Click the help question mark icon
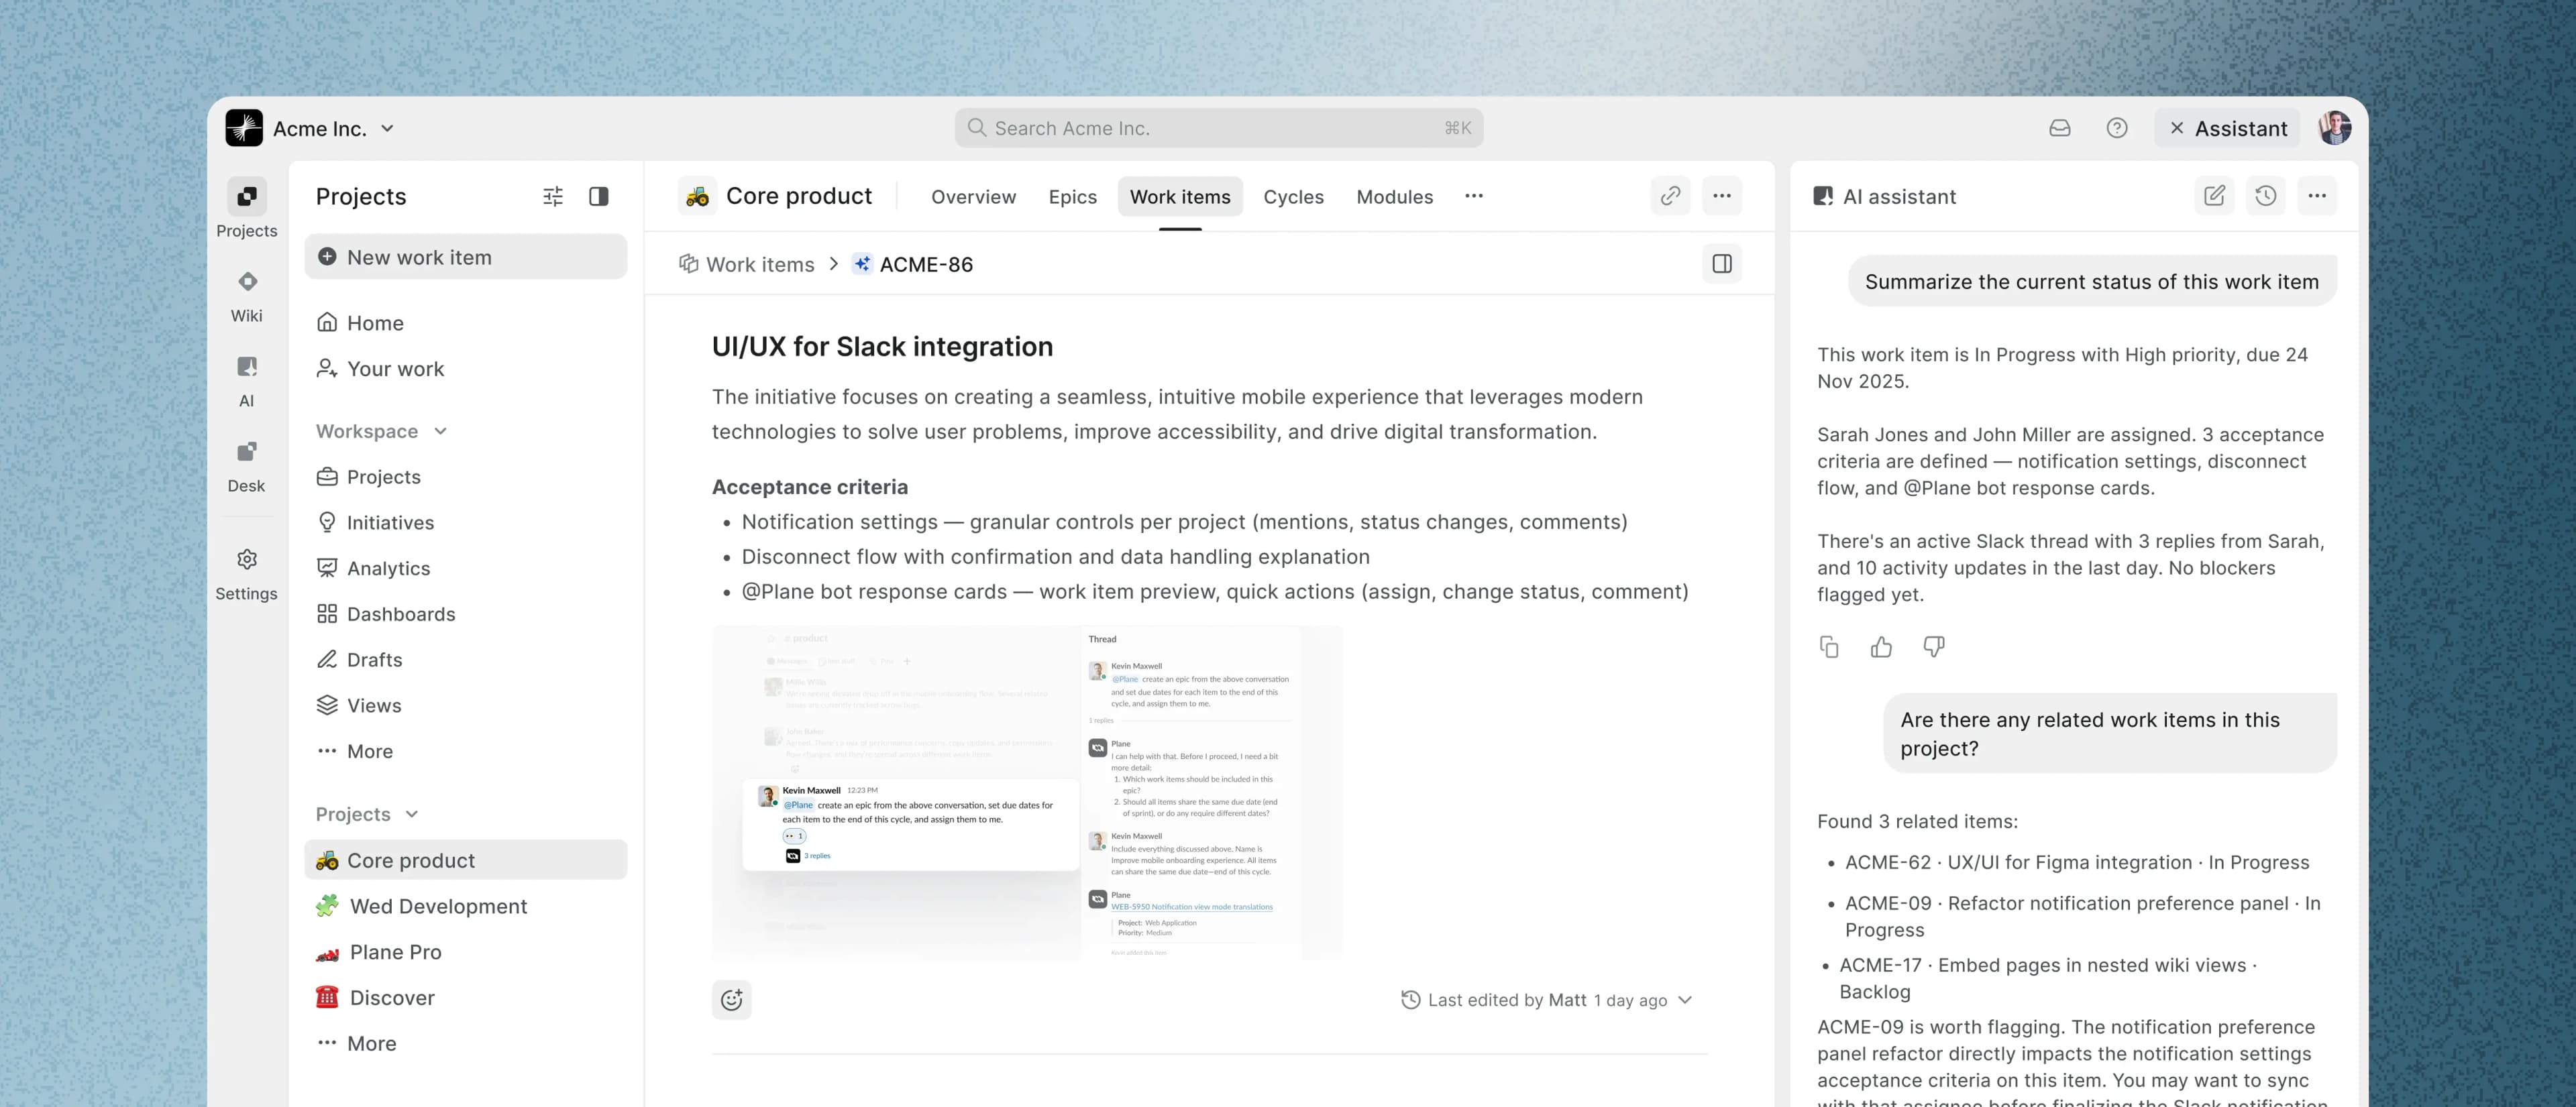The width and height of the screenshot is (2576, 1107). coord(2116,128)
